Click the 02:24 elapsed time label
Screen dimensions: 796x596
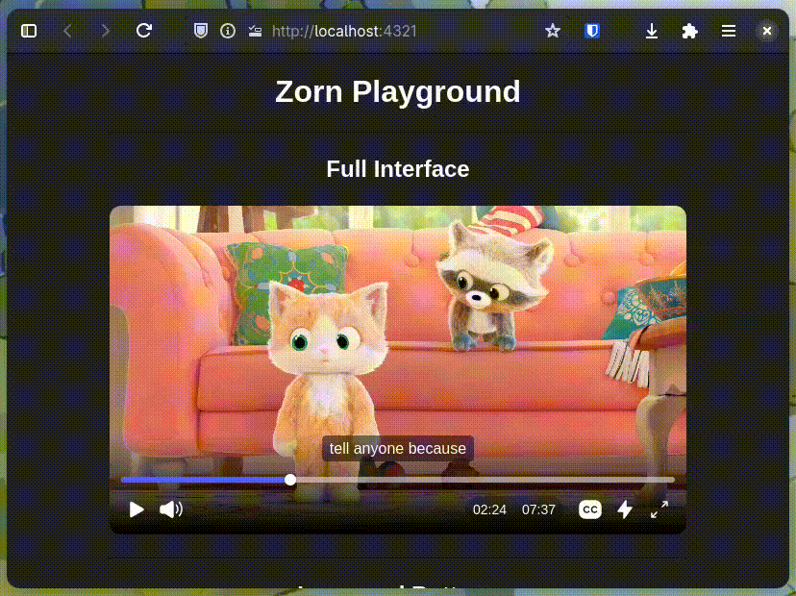coord(489,509)
